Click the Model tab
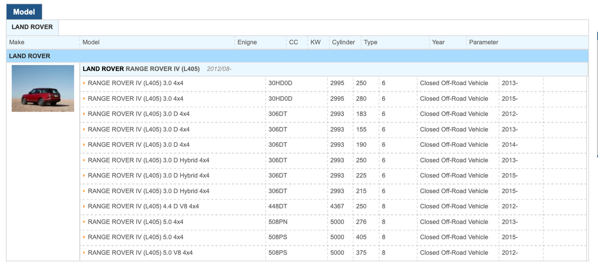This screenshot has height=270, width=598. (x=24, y=12)
